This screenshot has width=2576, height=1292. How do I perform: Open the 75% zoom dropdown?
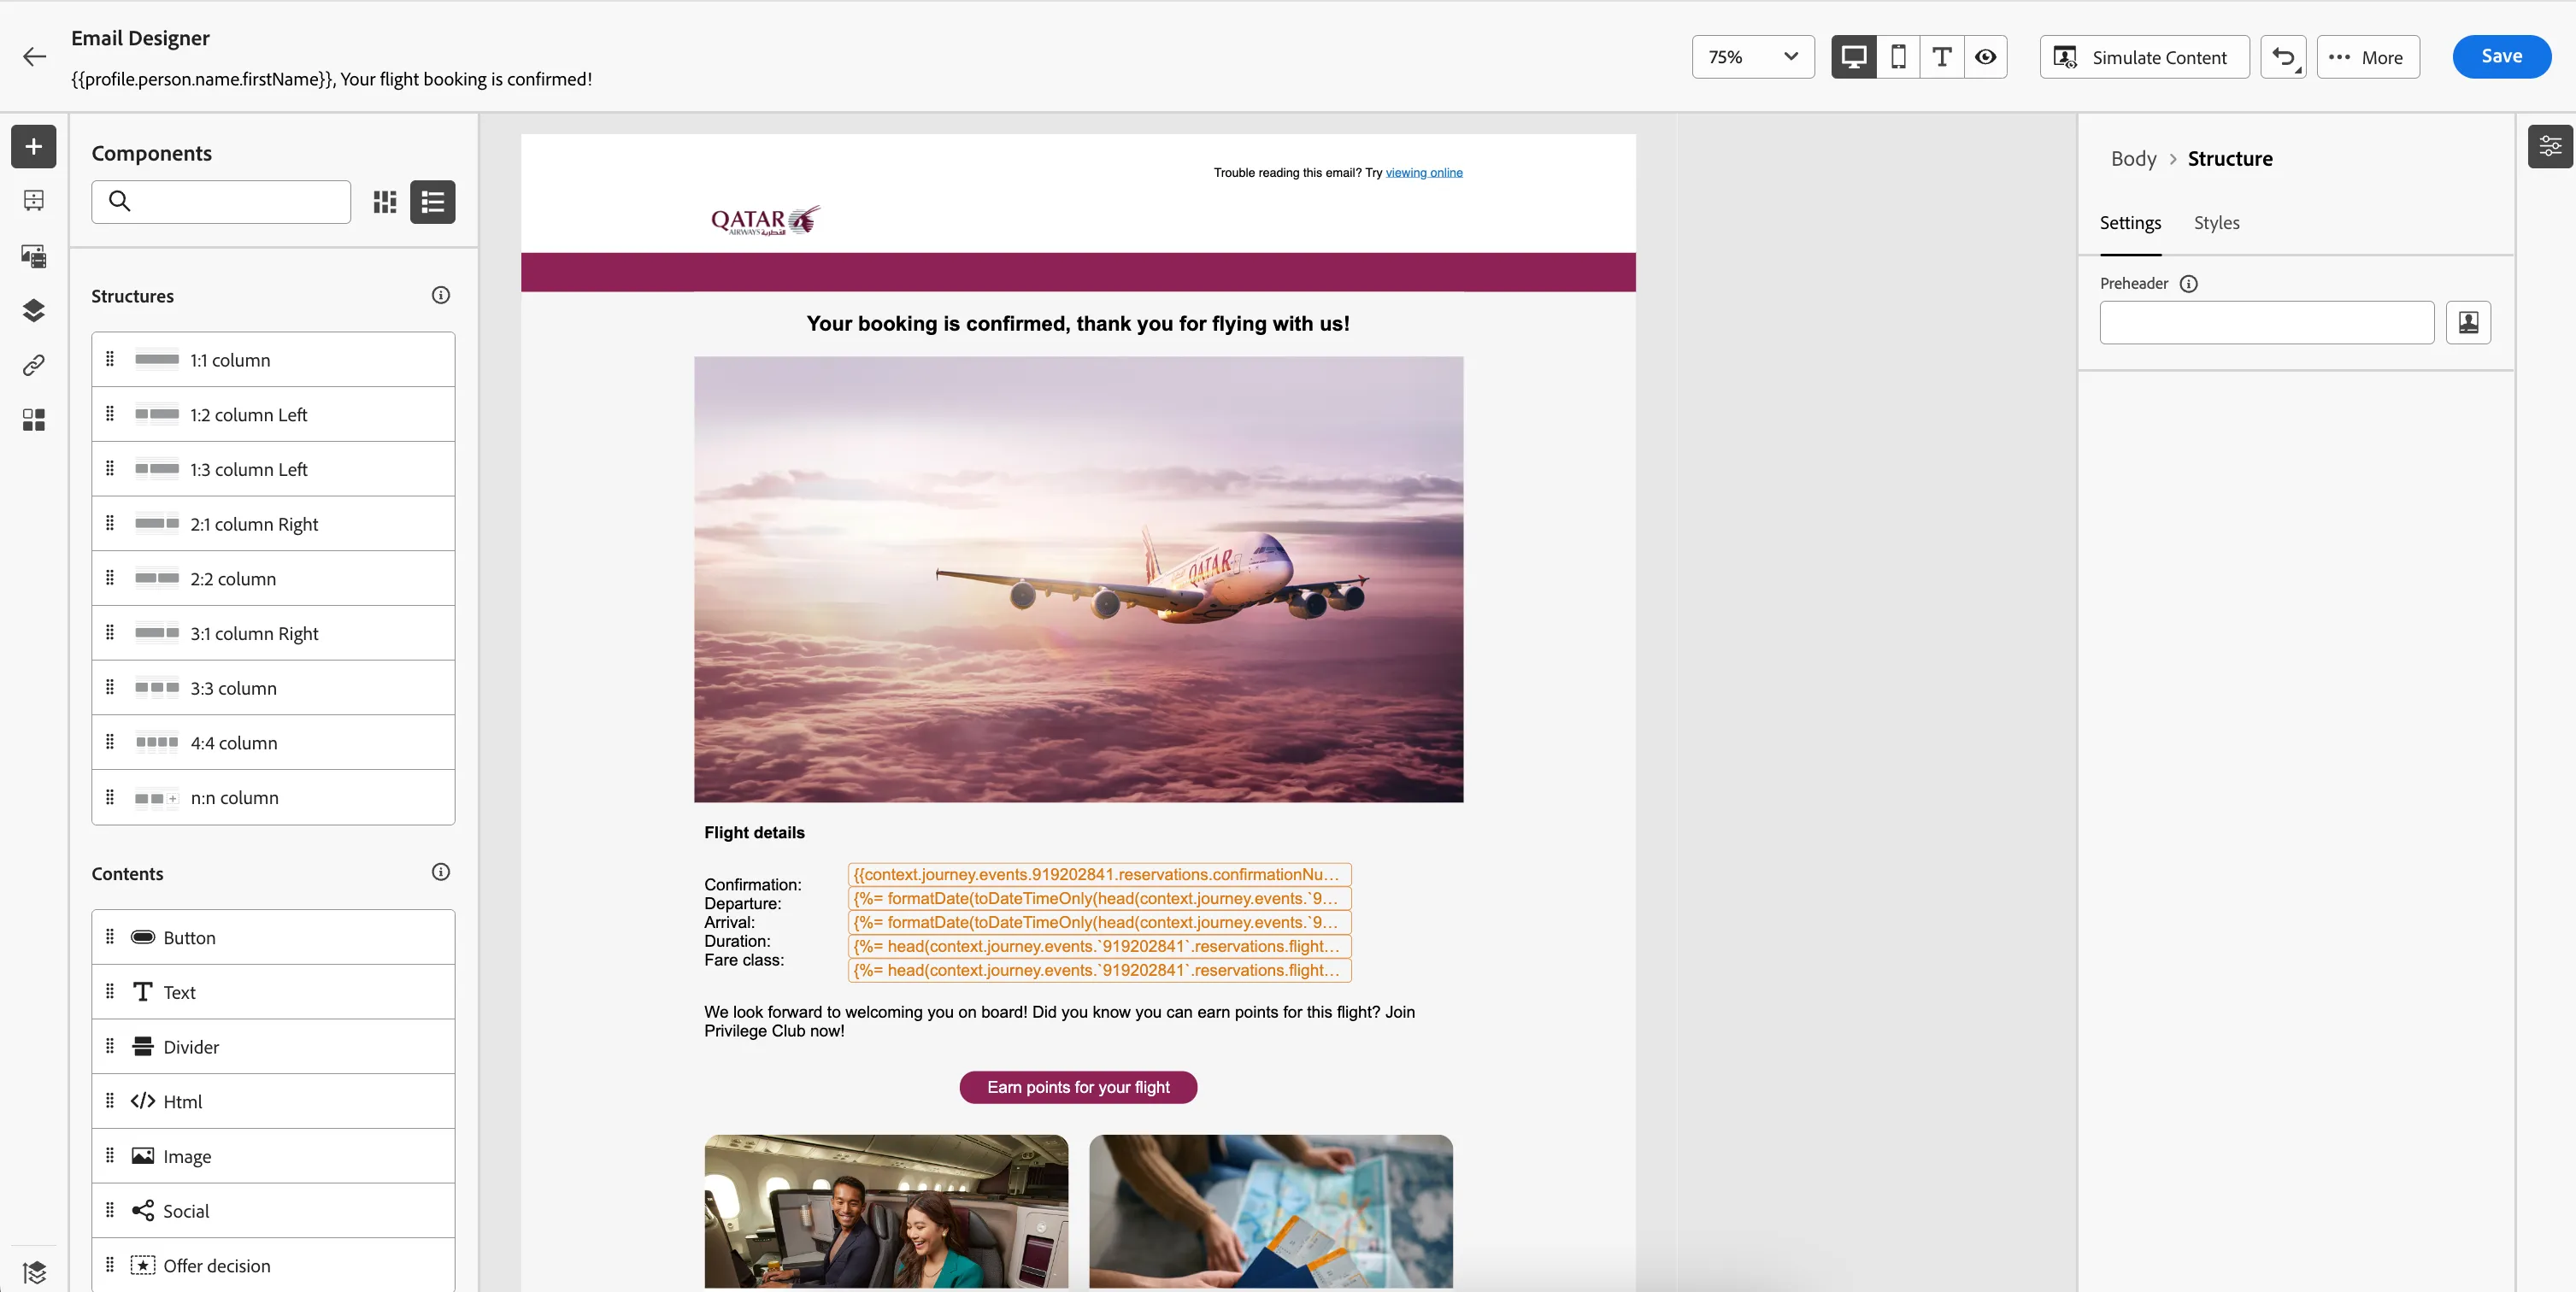click(1752, 57)
